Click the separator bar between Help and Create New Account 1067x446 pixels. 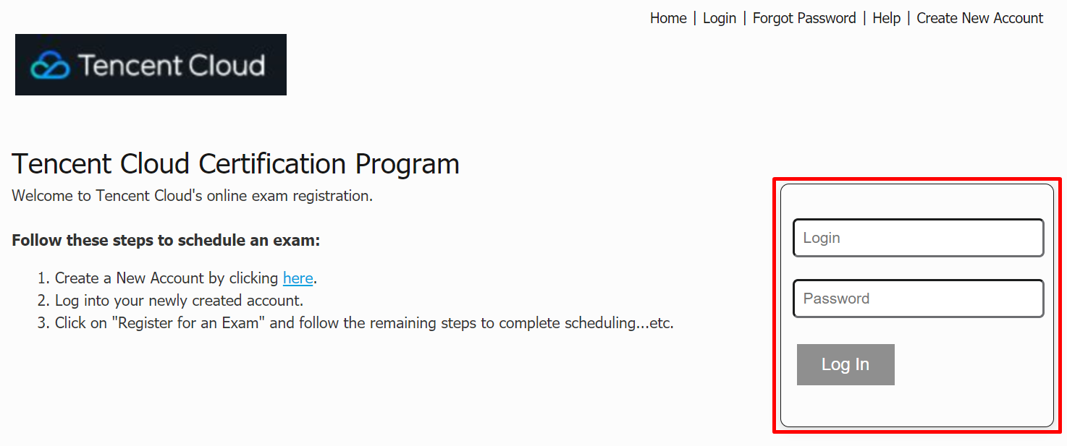[x=908, y=18]
